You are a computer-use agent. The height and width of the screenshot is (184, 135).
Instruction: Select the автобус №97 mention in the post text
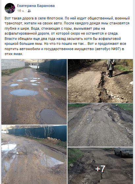(108, 49)
